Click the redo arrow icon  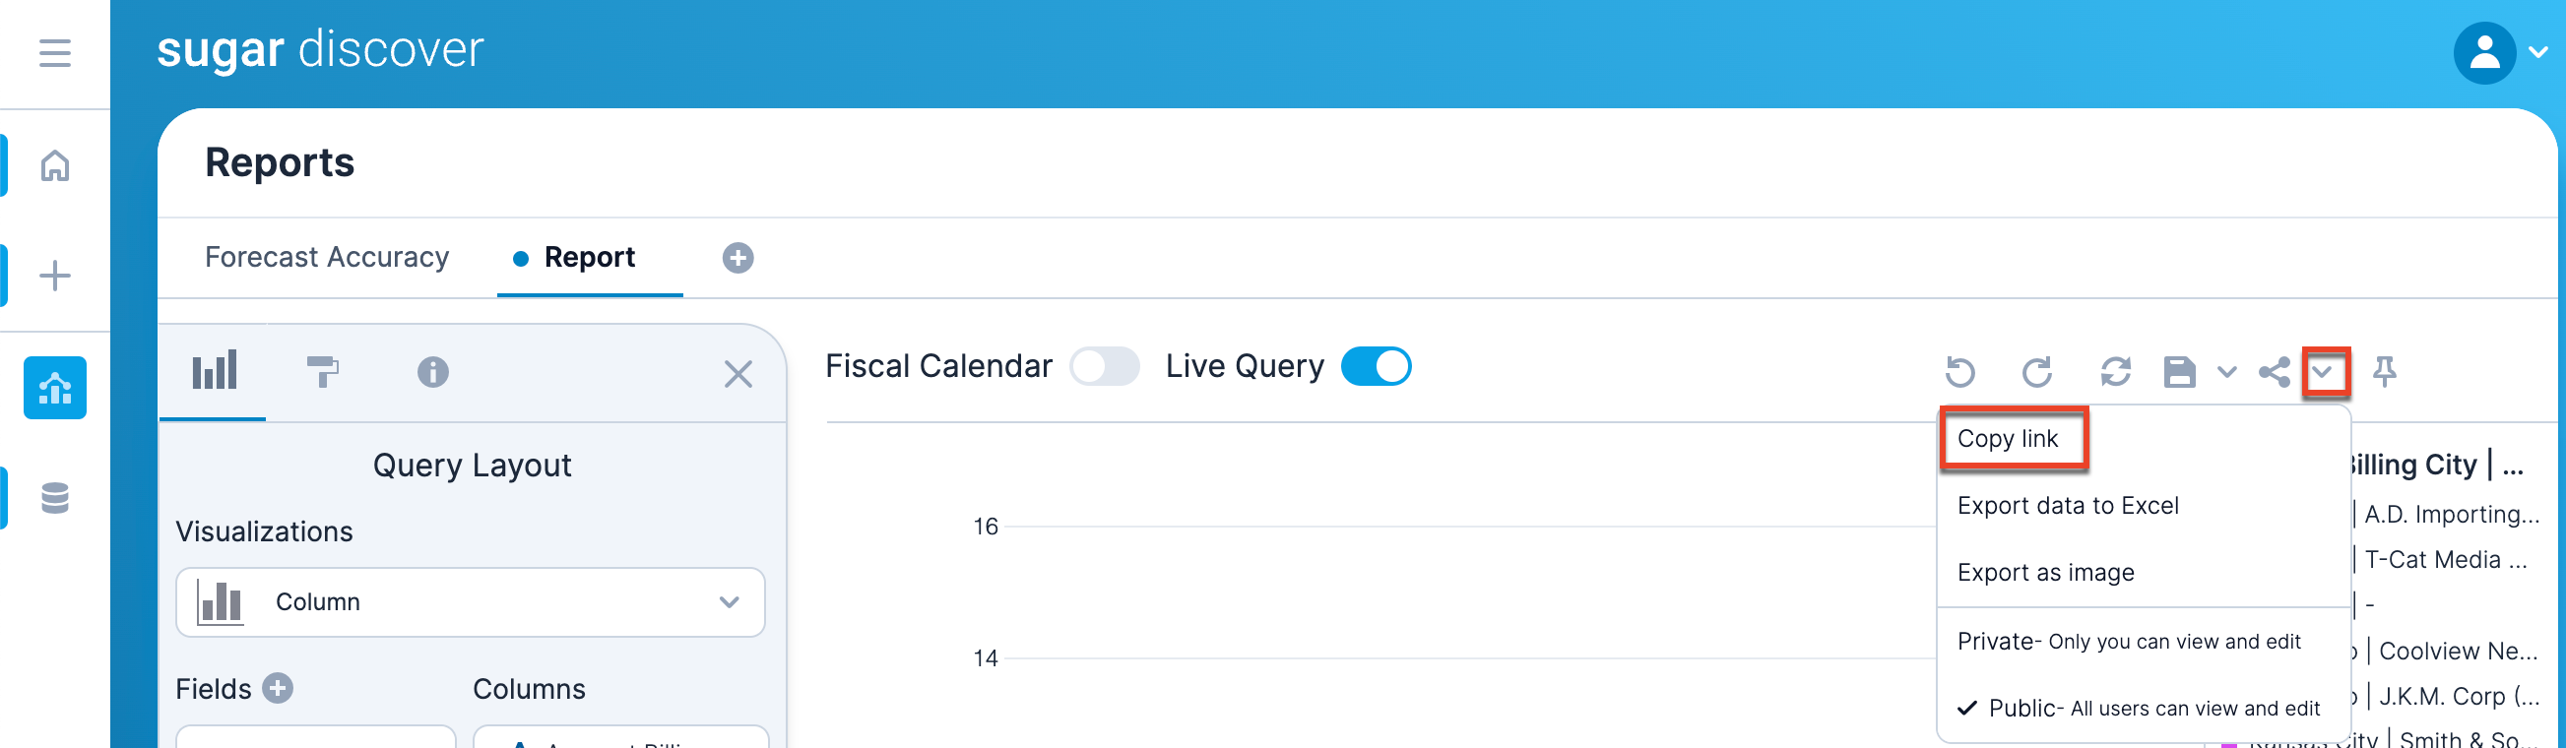tap(2036, 372)
